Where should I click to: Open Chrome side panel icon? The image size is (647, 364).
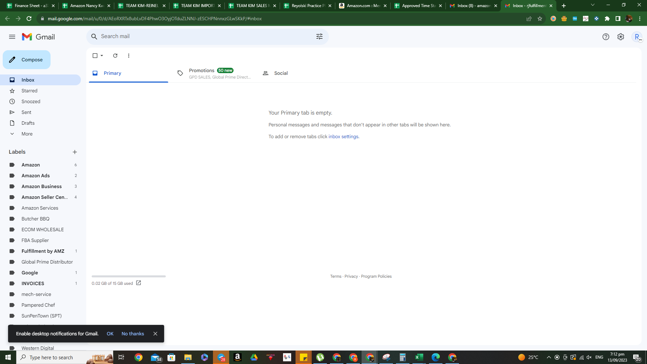tap(618, 19)
